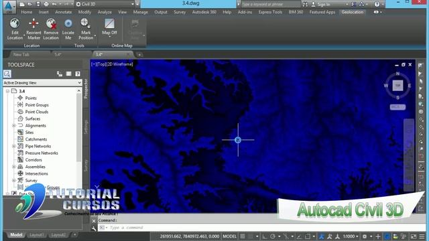Select Corridors in the Toolspace tree

(x=34, y=160)
